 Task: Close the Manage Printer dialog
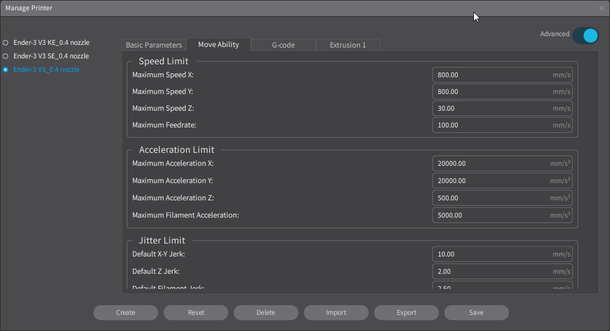(x=602, y=8)
